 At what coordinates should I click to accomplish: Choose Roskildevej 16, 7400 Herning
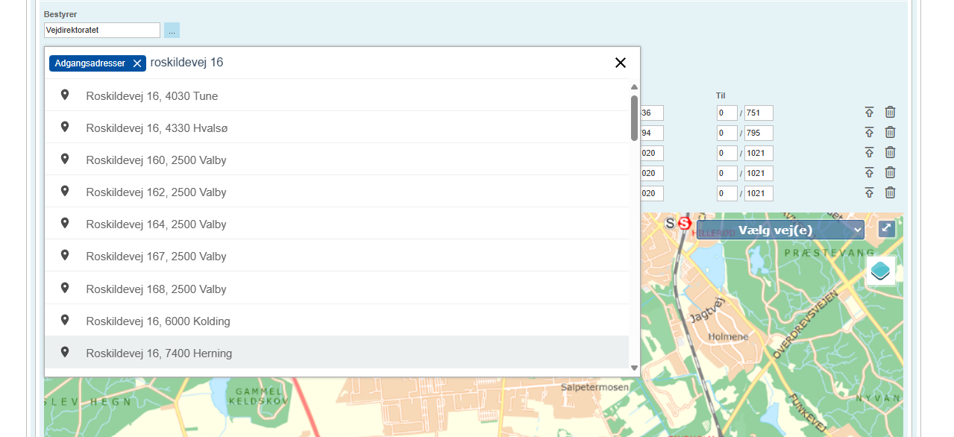[159, 353]
